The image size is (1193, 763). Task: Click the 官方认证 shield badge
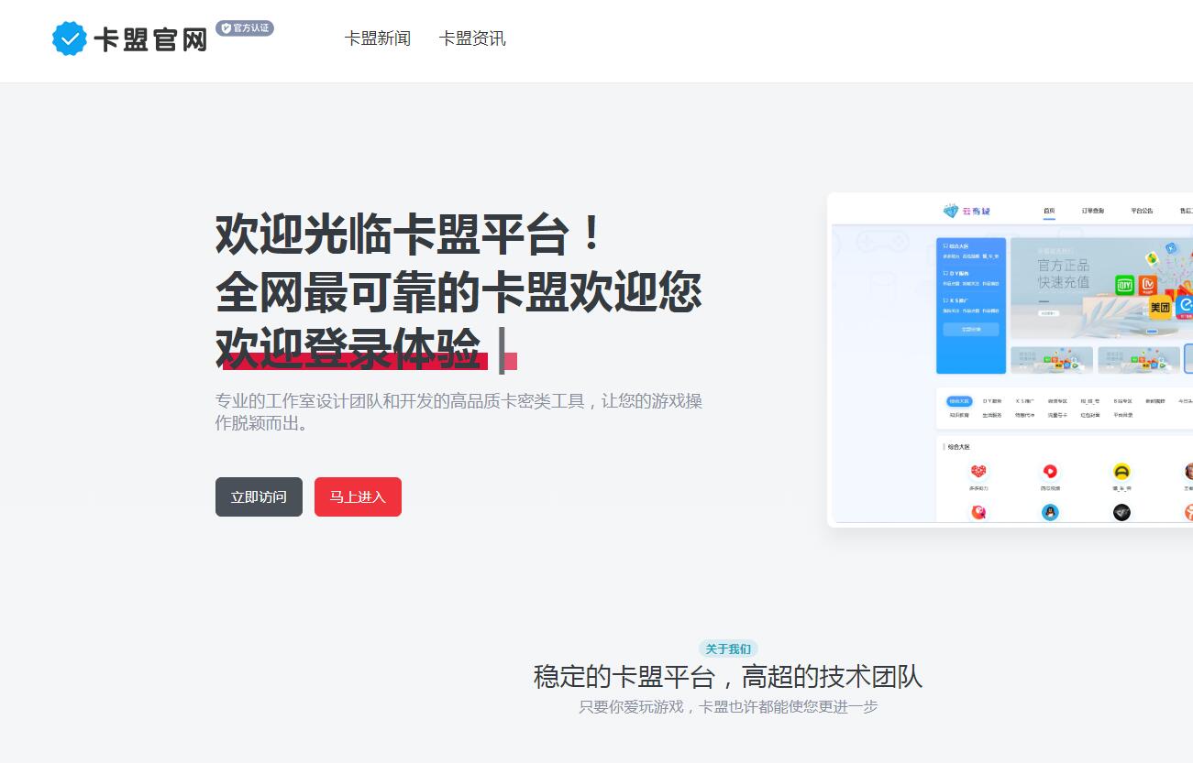245,28
